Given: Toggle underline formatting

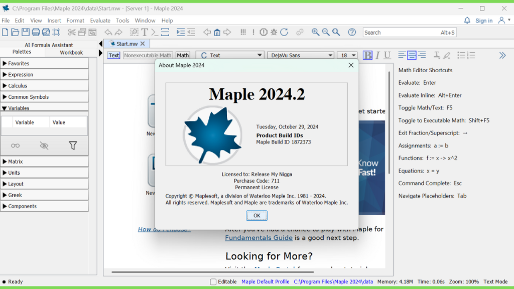Looking at the screenshot, I should point(387,55).
